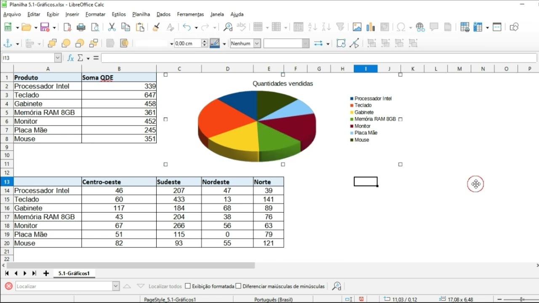Click the Paste clipboard icon
This screenshot has height=303, width=539.
click(140, 27)
